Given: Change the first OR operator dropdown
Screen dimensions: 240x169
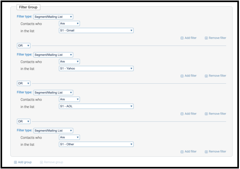Looking at the screenshot, I should coord(24,45).
